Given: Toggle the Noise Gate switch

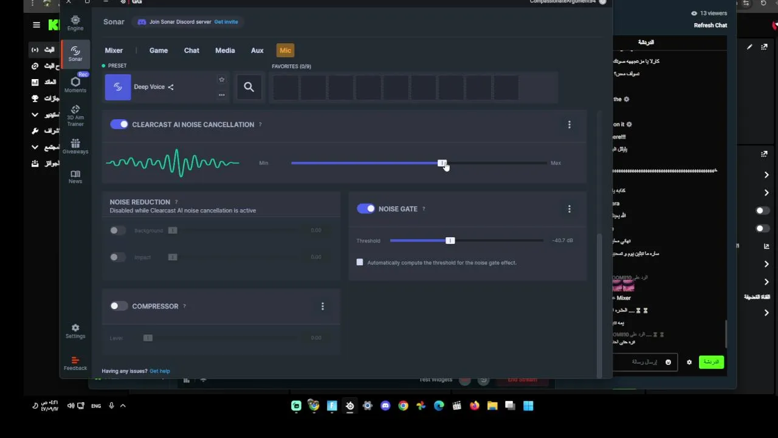Looking at the screenshot, I should [x=366, y=209].
